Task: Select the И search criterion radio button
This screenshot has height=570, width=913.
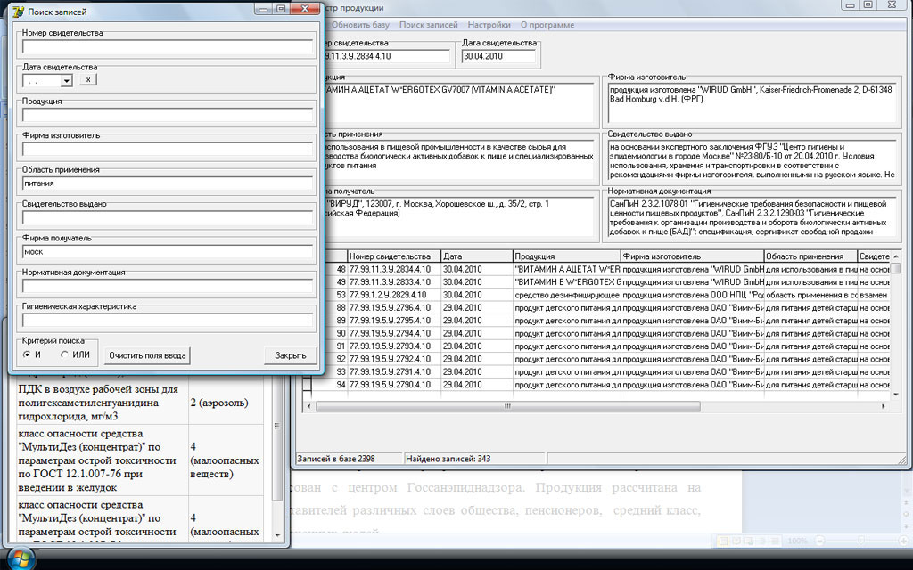Action: click(x=28, y=355)
